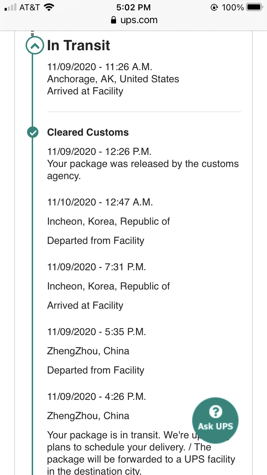
Task: Tap the ups.com address bar text
Action: (139, 20)
